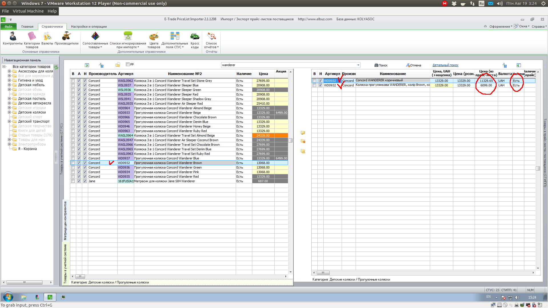Open the Сопоставленные товары dropdown
This screenshot has width=548, height=308.
[x=95, y=40]
